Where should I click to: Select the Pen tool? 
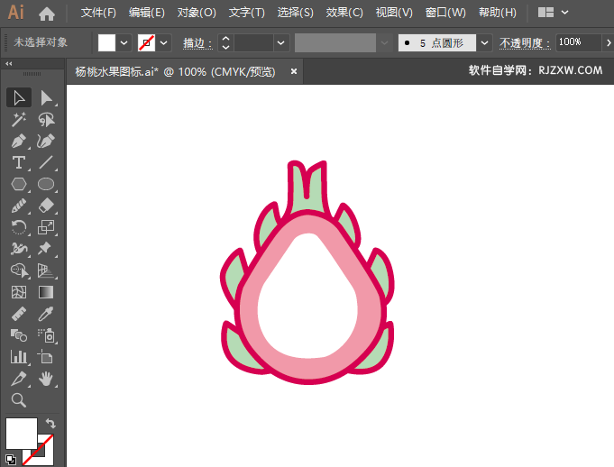coord(19,141)
